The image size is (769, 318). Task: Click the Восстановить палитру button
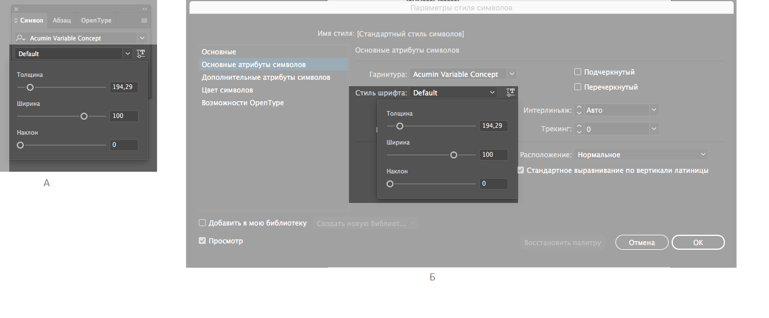point(563,242)
